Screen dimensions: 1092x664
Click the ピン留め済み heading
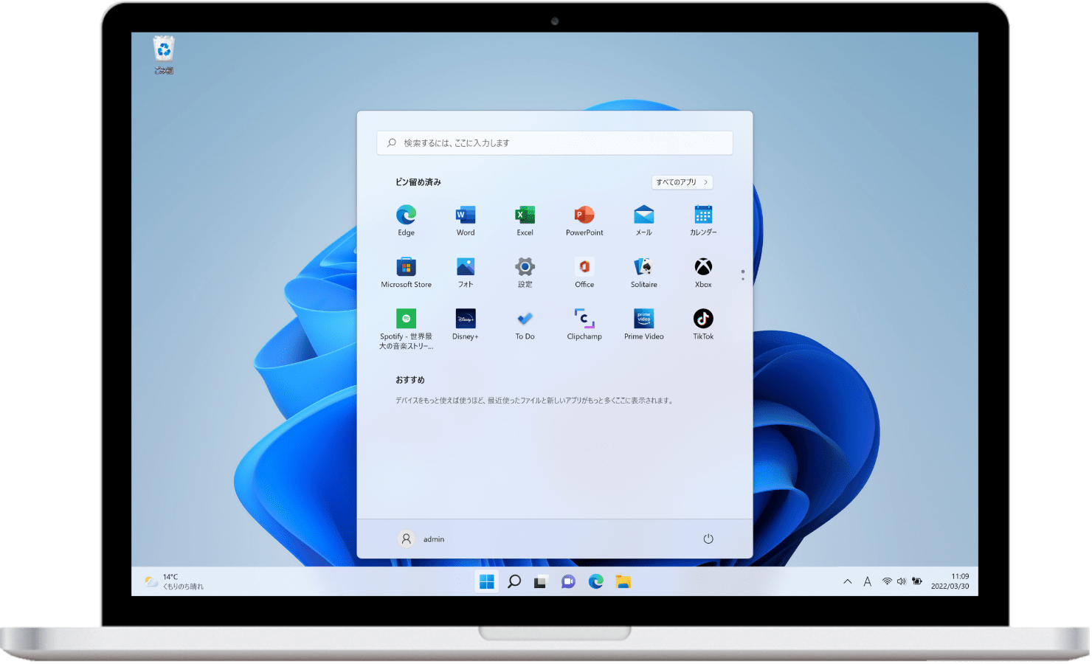418,182
